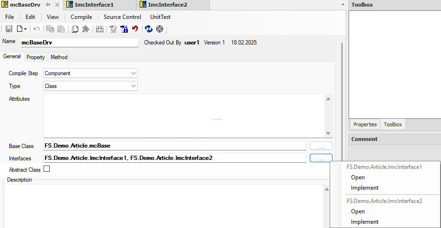Tick the Abstract Class checkbox
This screenshot has height=228, width=441.
coord(47,169)
